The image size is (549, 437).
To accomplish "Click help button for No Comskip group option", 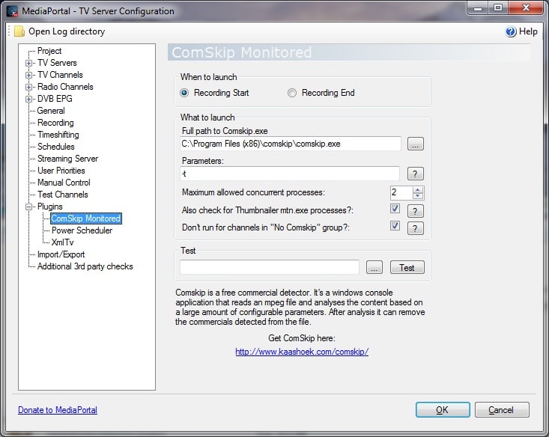I will coord(415,228).
